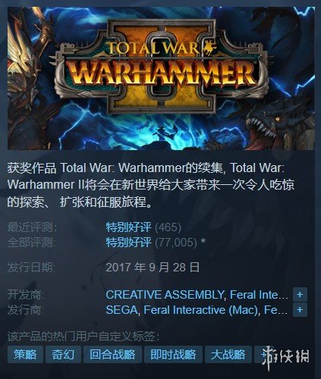This screenshot has height=379, width=321.
Task: Select the 即时战略 tag
Action: (173, 355)
